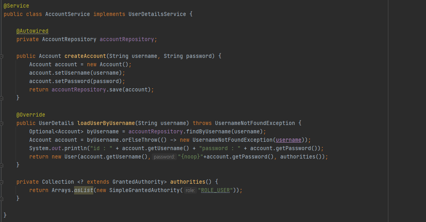Click the authorities() method declaration name

click(x=187, y=182)
